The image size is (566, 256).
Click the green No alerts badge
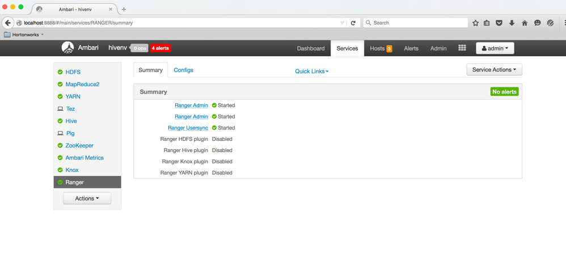point(504,92)
